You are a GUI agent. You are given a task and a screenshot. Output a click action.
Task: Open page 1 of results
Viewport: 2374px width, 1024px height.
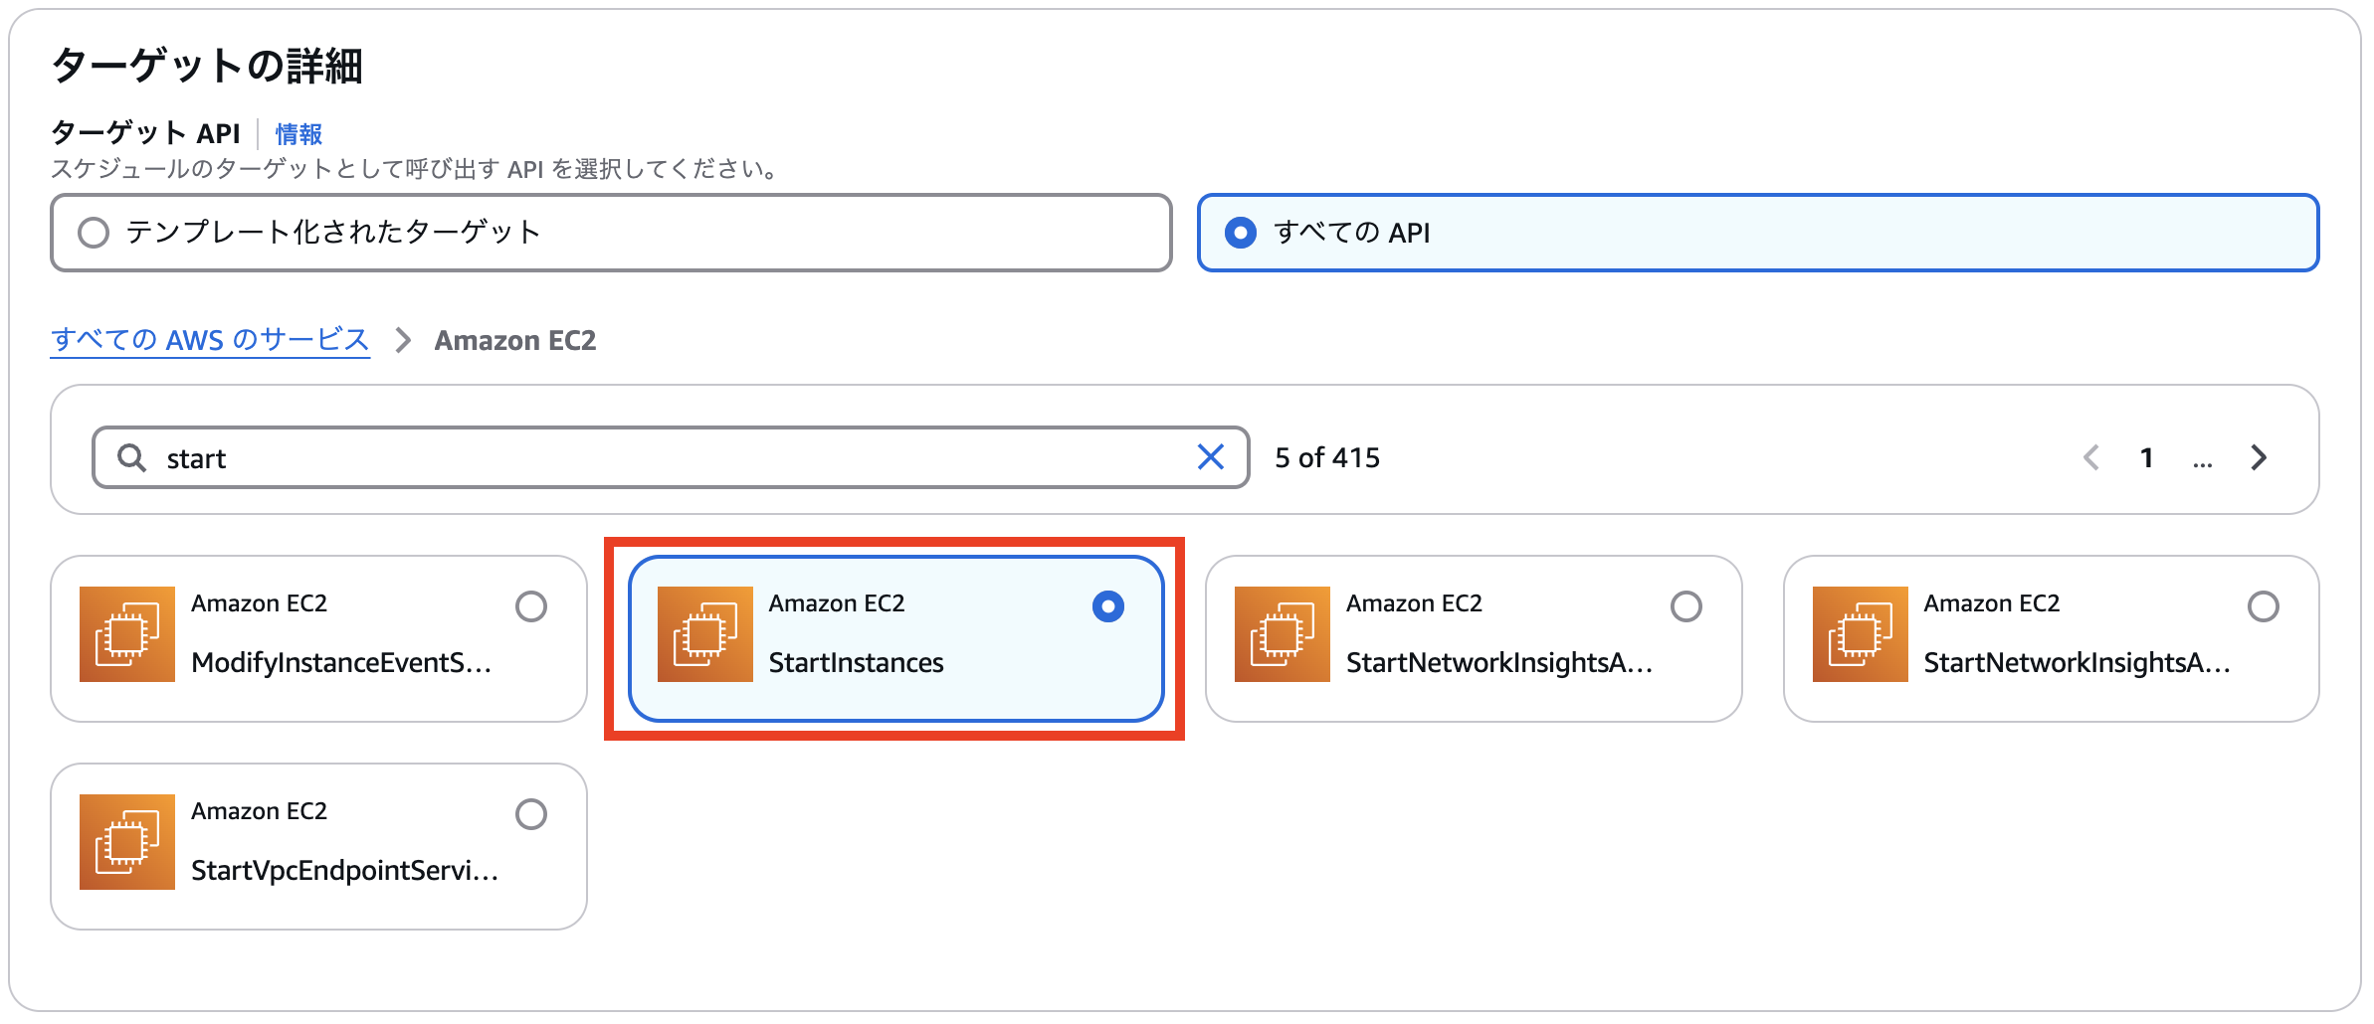[2147, 457]
